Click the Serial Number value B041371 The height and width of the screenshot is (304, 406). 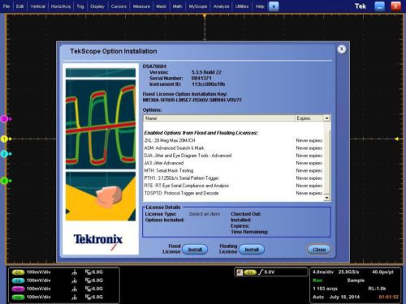click(x=201, y=79)
